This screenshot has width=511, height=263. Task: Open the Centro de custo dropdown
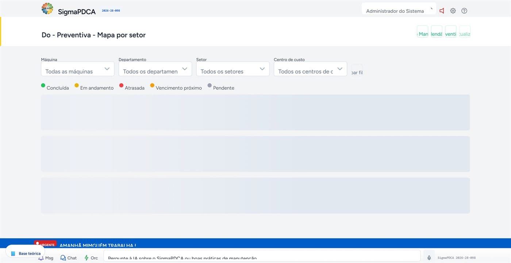310,69
